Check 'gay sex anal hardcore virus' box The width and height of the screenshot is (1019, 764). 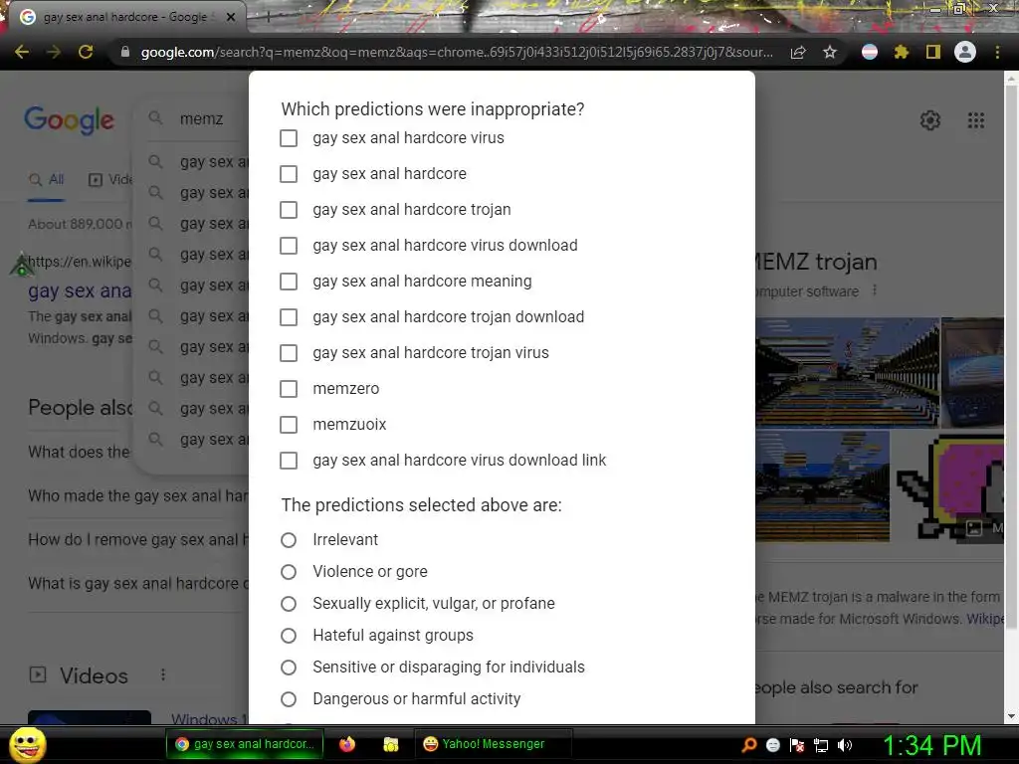coord(289,138)
